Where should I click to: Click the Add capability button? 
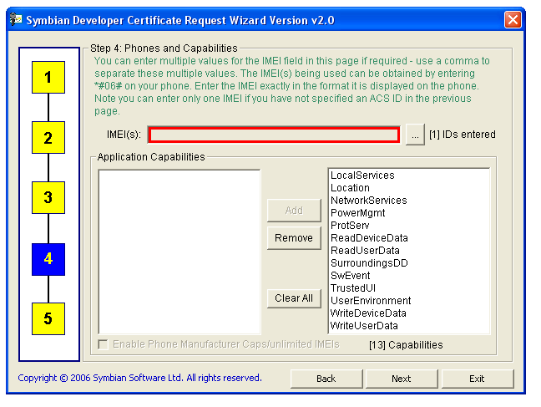tap(294, 210)
